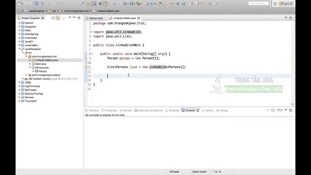This screenshot has width=311, height=175.
Task: Click the Open Perspective icon
Action: (x=275, y=4)
